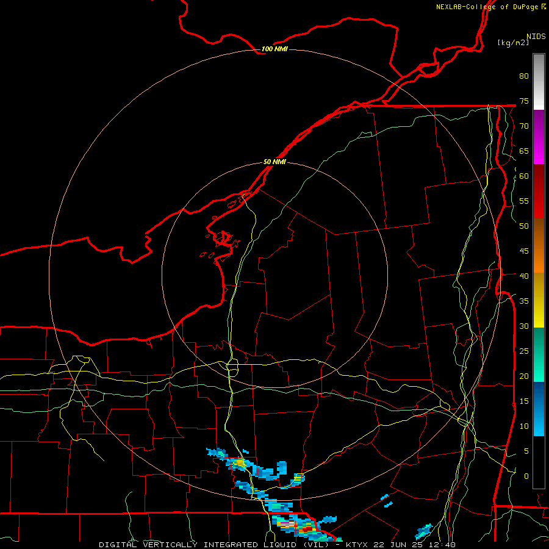This screenshot has height=549, width=549.
Task: Click the scale value 5
Action: [526, 451]
